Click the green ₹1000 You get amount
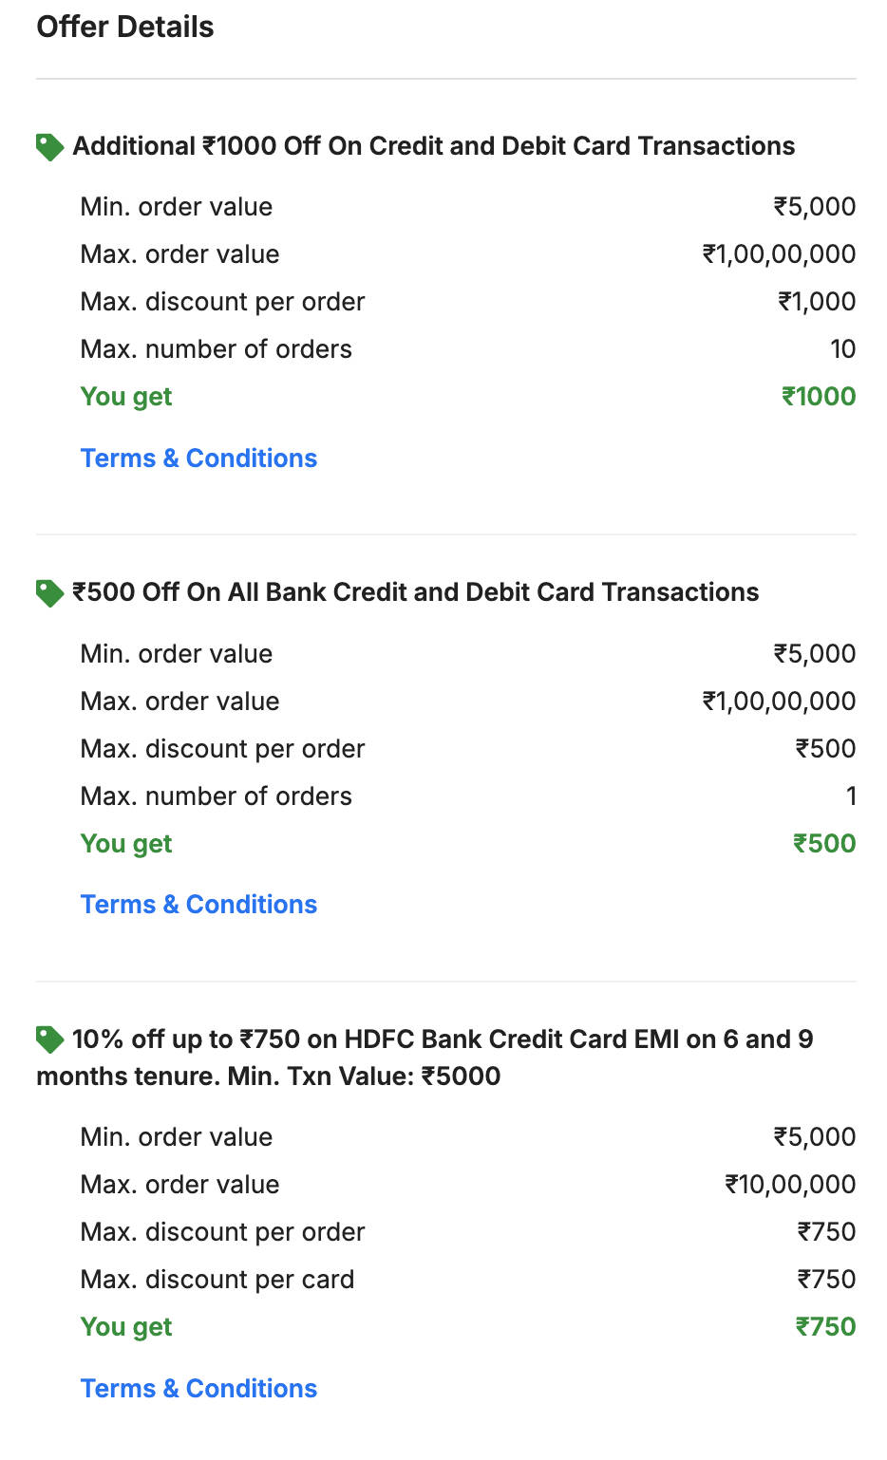The height and width of the screenshot is (1460, 887). [819, 397]
